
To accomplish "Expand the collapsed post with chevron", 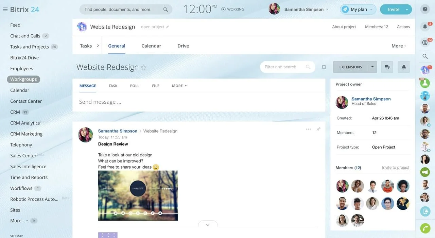I will tap(208, 225).
